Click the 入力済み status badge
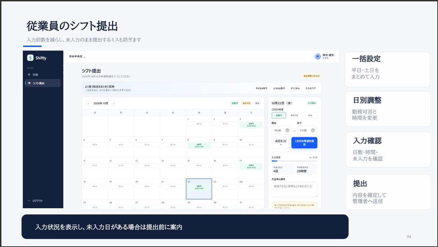This screenshot has height=247, width=438. click(312, 103)
